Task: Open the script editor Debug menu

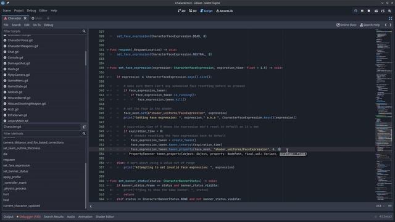Action: (x=48, y=25)
